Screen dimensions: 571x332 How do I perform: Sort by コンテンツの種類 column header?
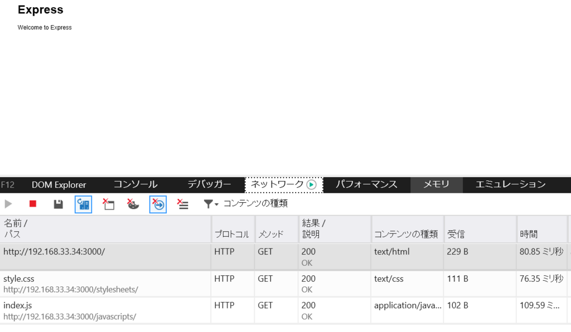[408, 229]
